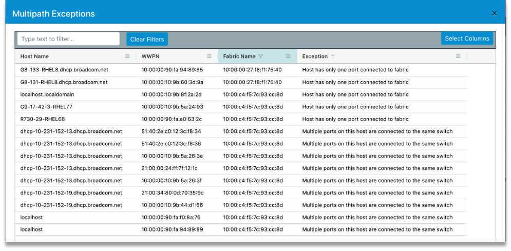Viewport: 511px width, 251px height.
Task: Click WWPN 10:00:00:10:9b:5a:26:3f
Action: pos(172,180)
